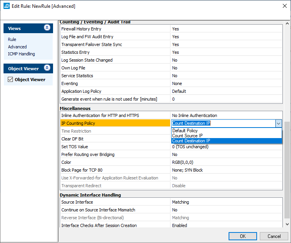Click scrollbar down arrow

point(287,224)
